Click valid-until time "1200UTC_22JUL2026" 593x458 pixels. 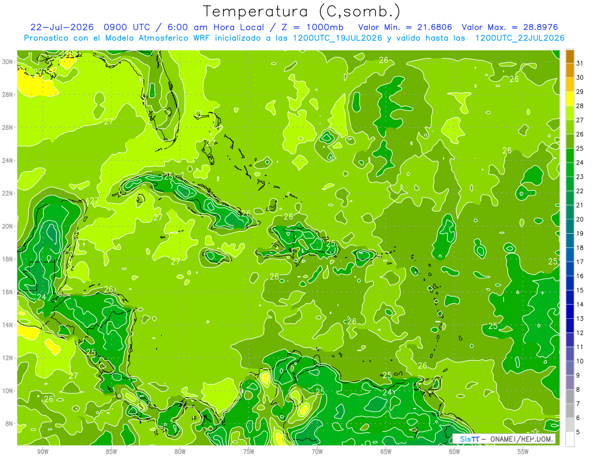coord(519,38)
